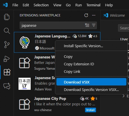Click the Extensions: Marketplace header
The width and height of the screenshot is (129, 116).
pyautogui.click(x=40, y=15)
